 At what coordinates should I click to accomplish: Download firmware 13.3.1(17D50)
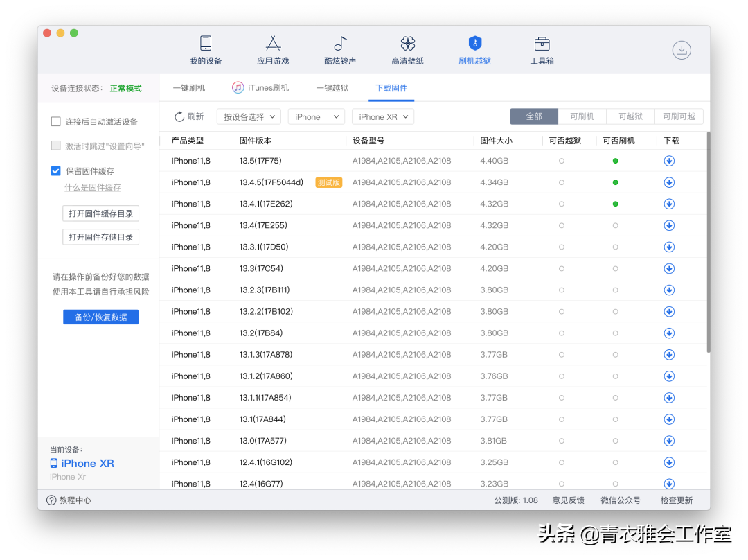[669, 247]
